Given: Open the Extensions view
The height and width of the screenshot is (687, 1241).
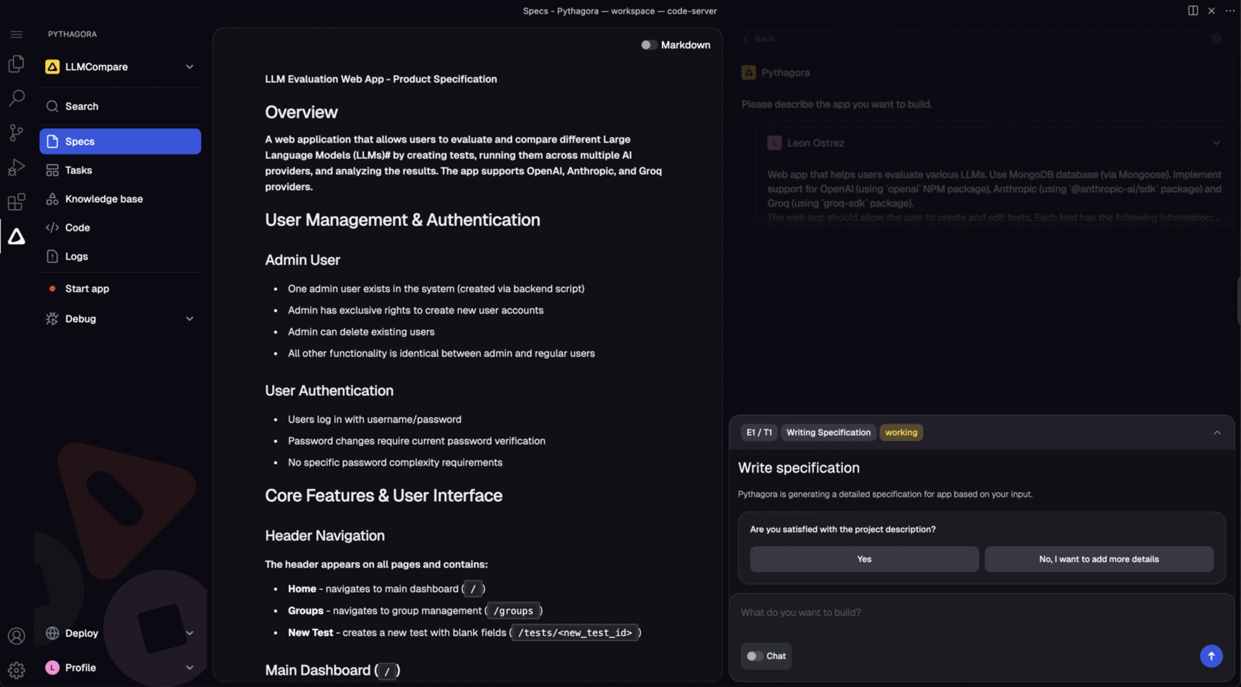Looking at the screenshot, I should click(x=17, y=202).
